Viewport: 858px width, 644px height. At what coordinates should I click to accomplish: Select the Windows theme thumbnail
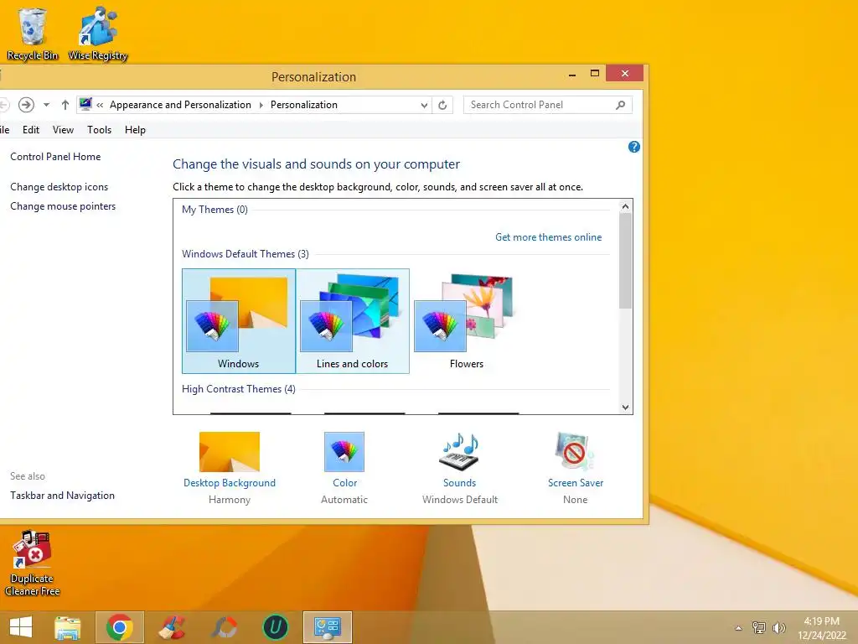click(239, 321)
